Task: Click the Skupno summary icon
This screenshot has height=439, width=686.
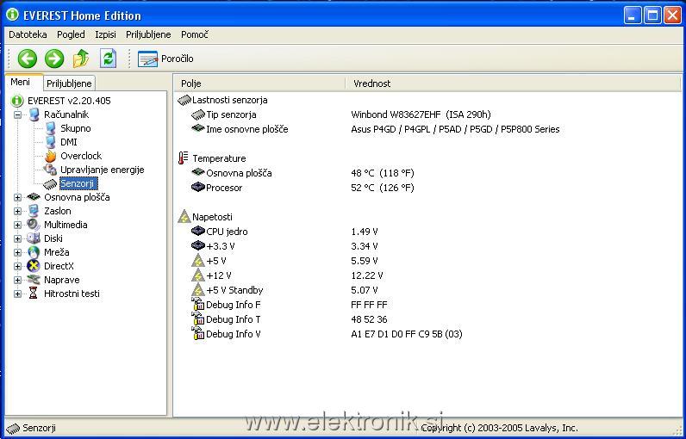Action: (50, 128)
